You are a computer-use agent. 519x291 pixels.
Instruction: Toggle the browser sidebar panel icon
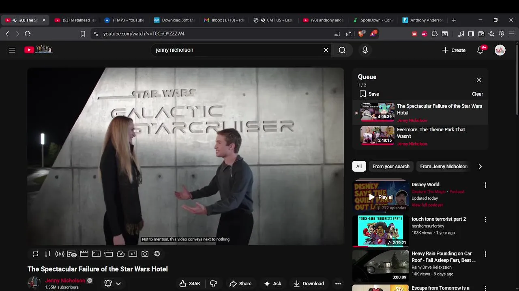coord(471,34)
